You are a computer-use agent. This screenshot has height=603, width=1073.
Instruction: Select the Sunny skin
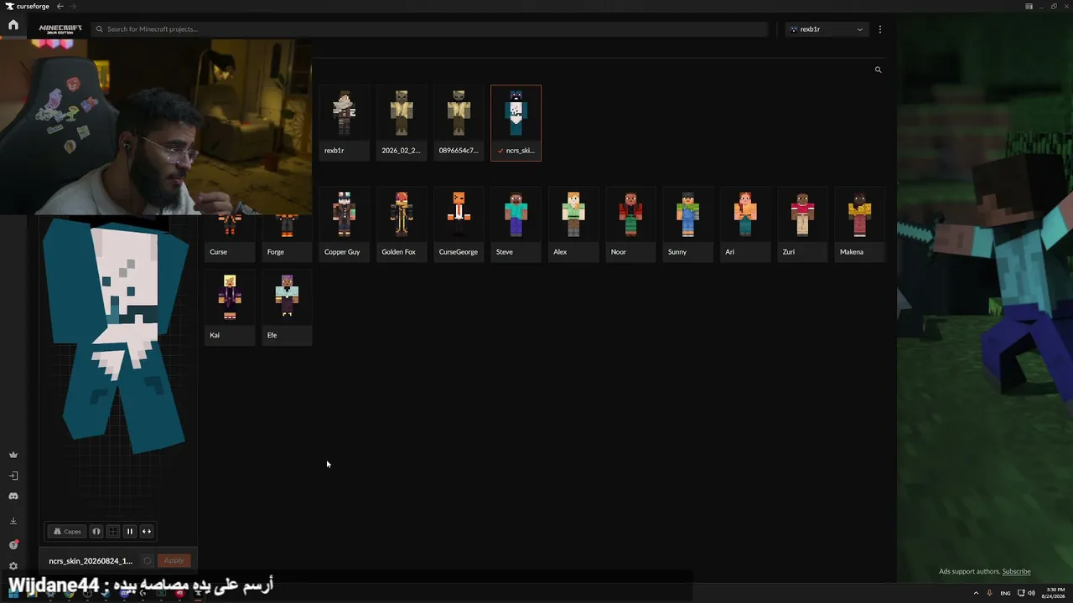[x=687, y=224]
